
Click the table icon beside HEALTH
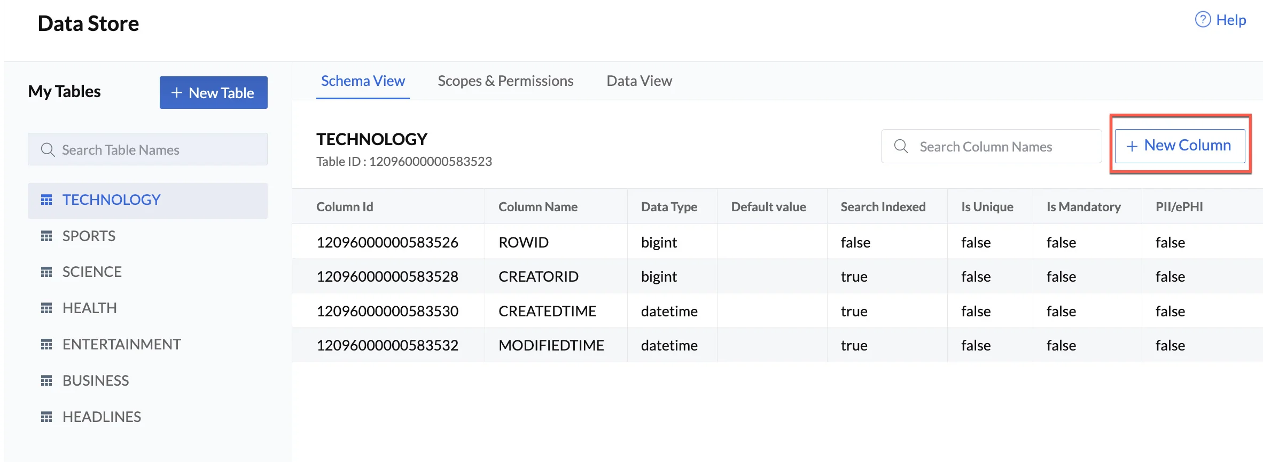pyautogui.click(x=46, y=308)
